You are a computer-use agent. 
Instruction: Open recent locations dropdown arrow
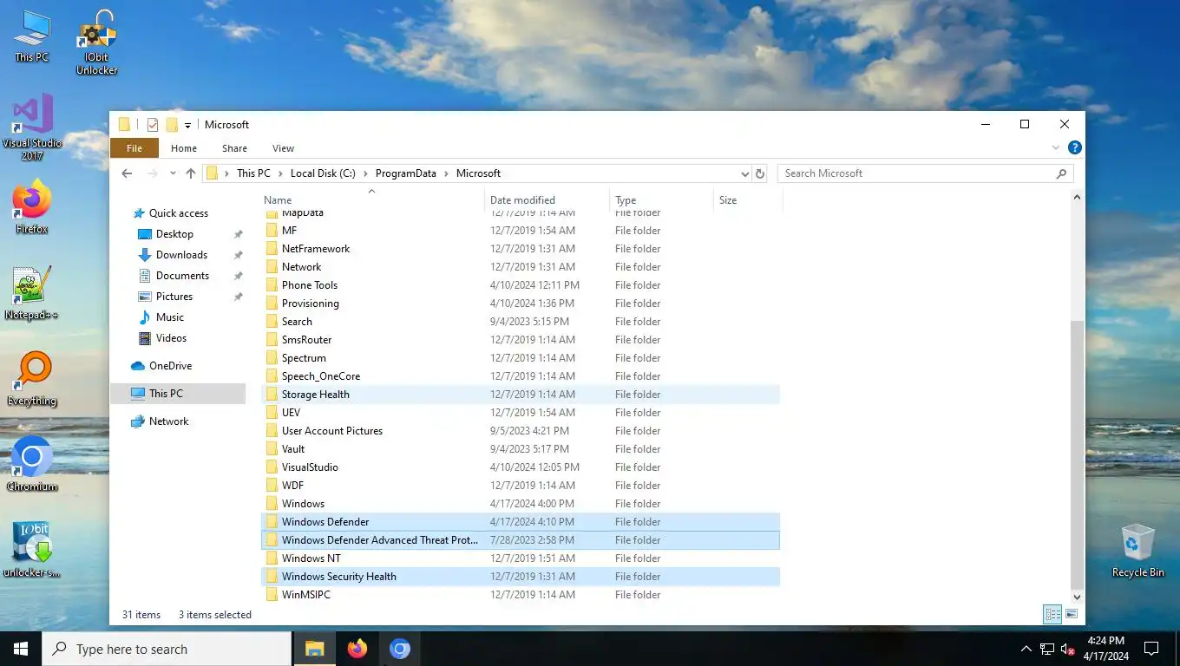click(173, 173)
